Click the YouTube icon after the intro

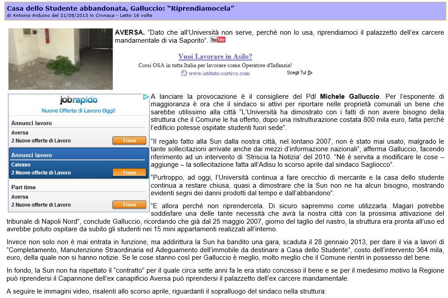218,40
